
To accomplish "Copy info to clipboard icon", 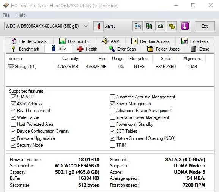I will coord(137,26).
